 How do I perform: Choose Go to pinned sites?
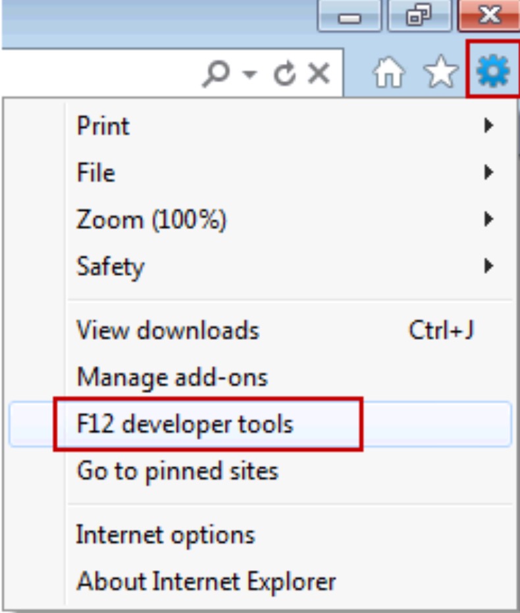[178, 471]
